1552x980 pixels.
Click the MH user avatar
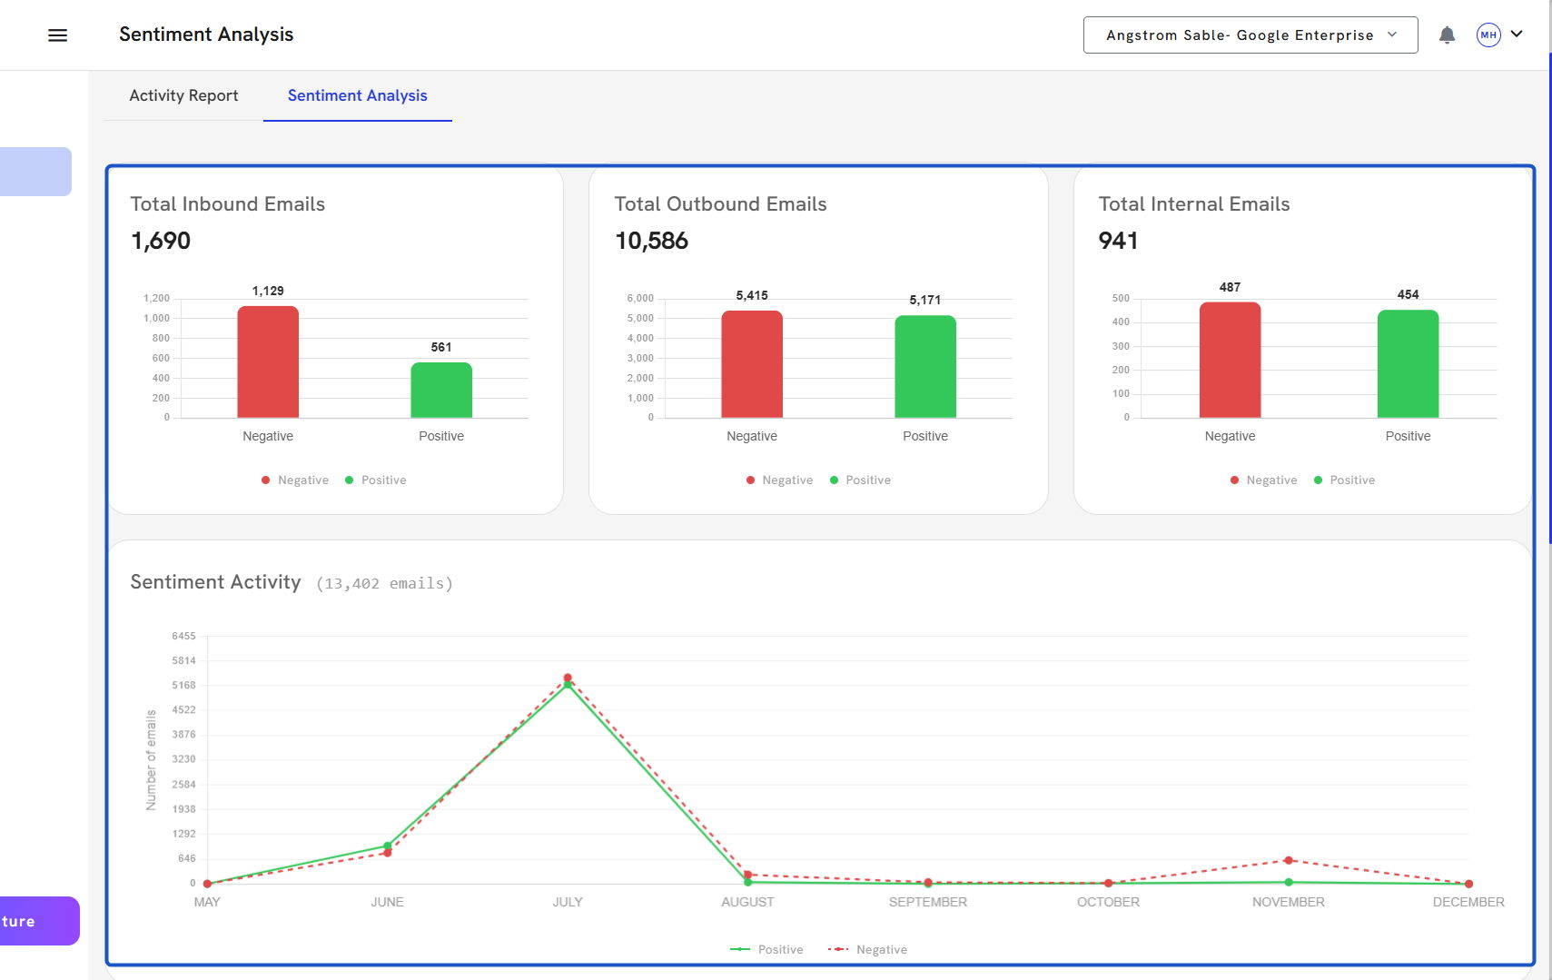(1488, 35)
